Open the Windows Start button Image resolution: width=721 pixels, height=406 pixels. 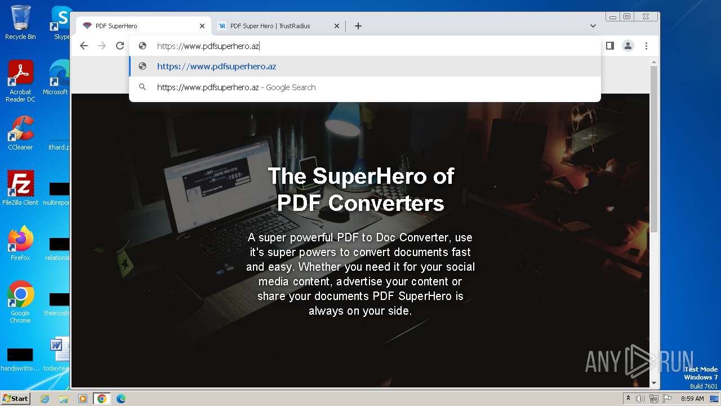pos(15,399)
